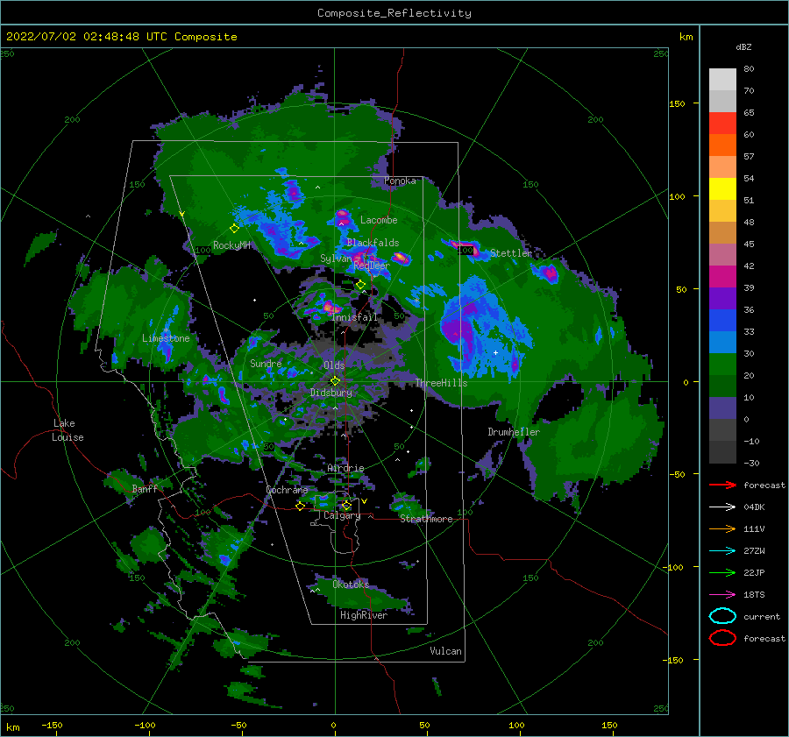Click the orange 111V arrow legend icon
The height and width of the screenshot is (737, 789).
[722, 528]
